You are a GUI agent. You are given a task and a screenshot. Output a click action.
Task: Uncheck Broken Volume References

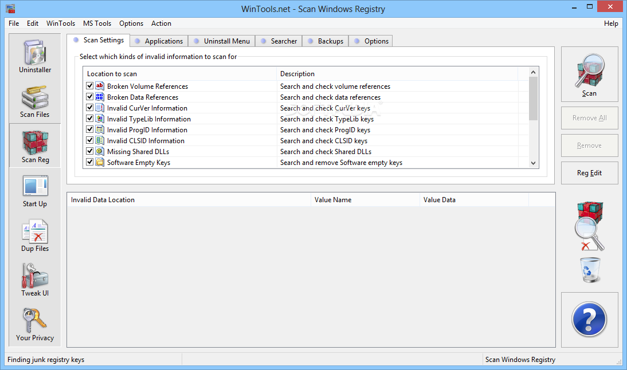point(89,86)
